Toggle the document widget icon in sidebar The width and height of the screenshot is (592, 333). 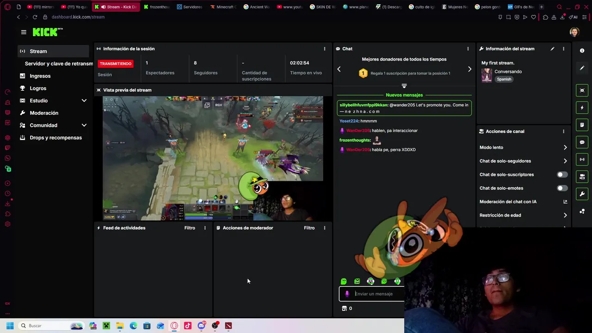[582, 125]
